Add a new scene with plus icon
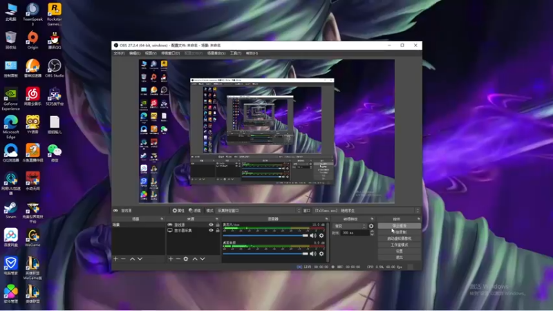The width and height of the screenshot is (553, 311). tap(115, 258)
